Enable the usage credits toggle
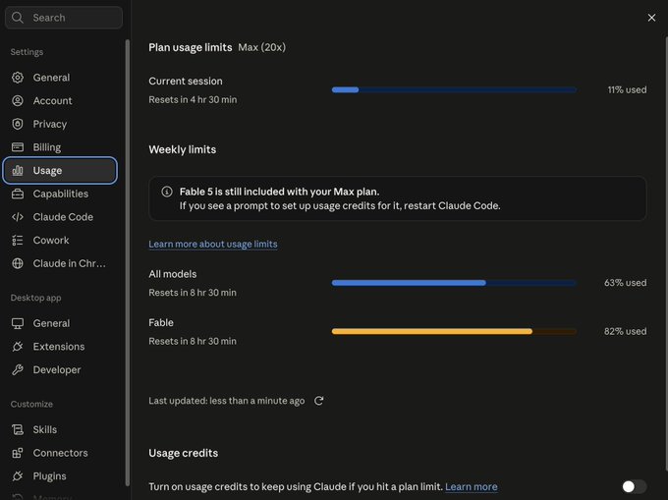 634,486
